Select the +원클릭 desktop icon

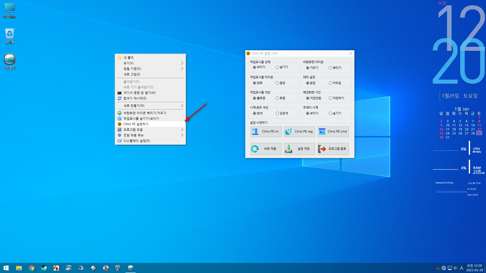click(10, 61)
